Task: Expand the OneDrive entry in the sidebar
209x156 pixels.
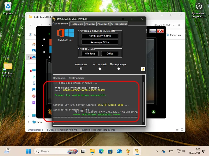Action: (x=29, y=57)
